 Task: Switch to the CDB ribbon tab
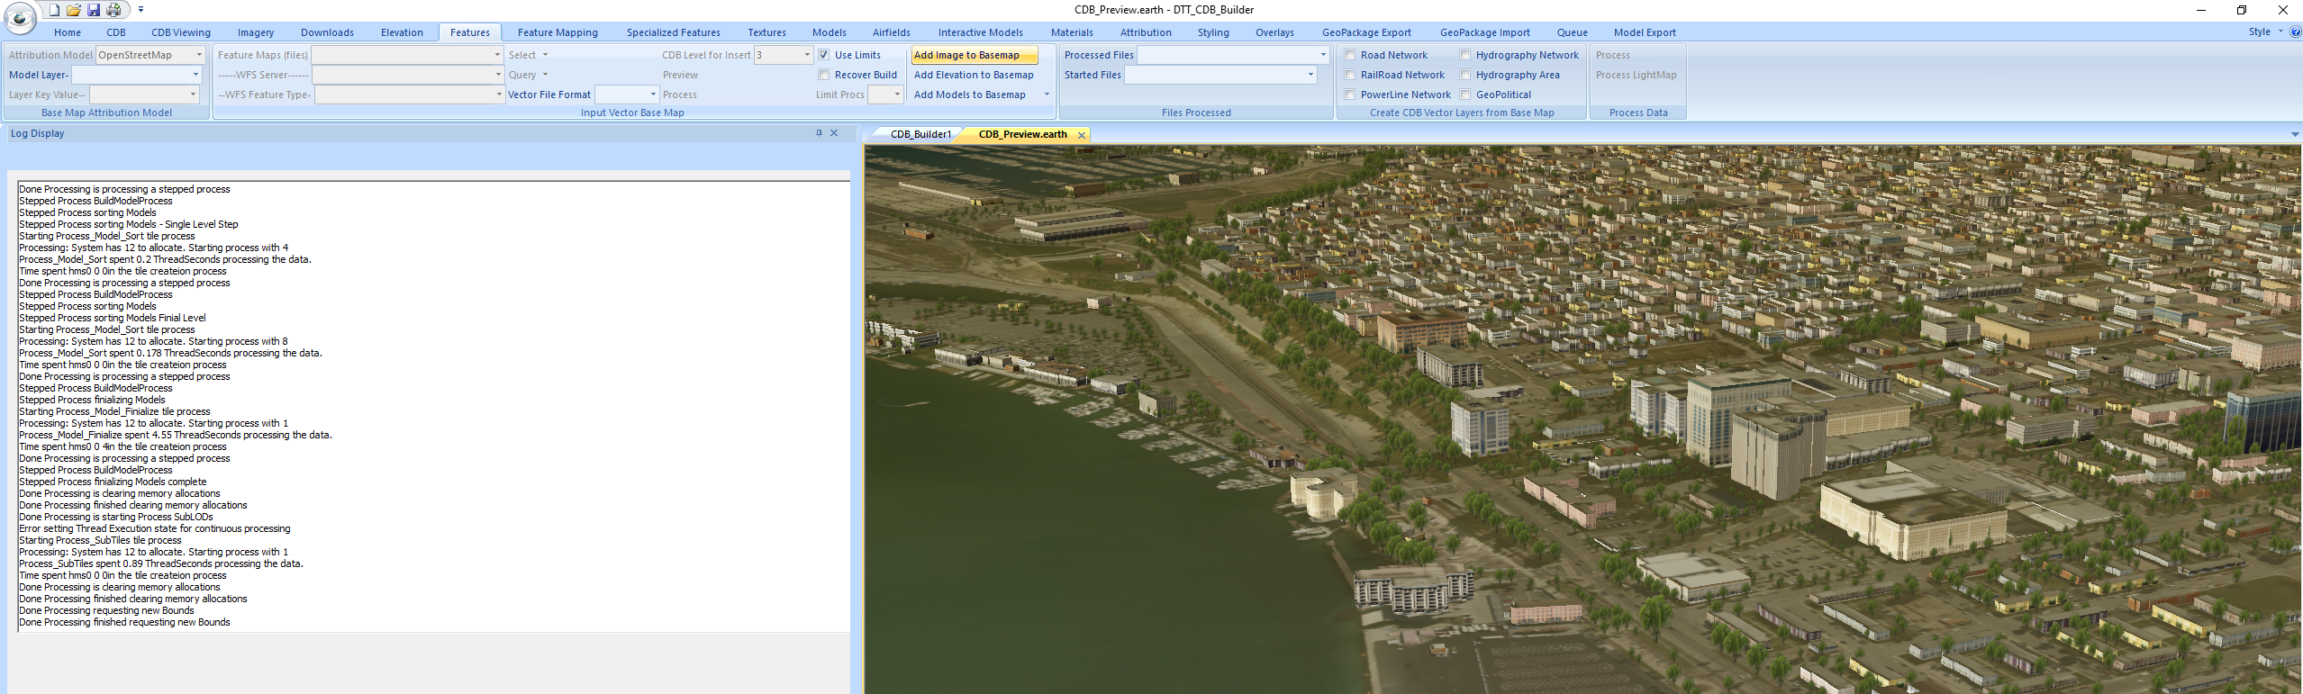[x=116, y=32]
